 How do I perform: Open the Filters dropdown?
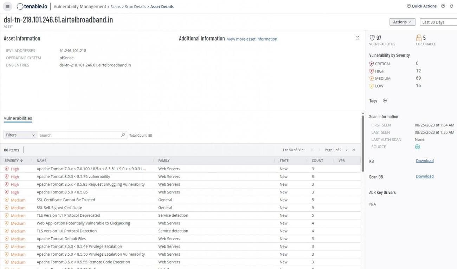[20, 135]
